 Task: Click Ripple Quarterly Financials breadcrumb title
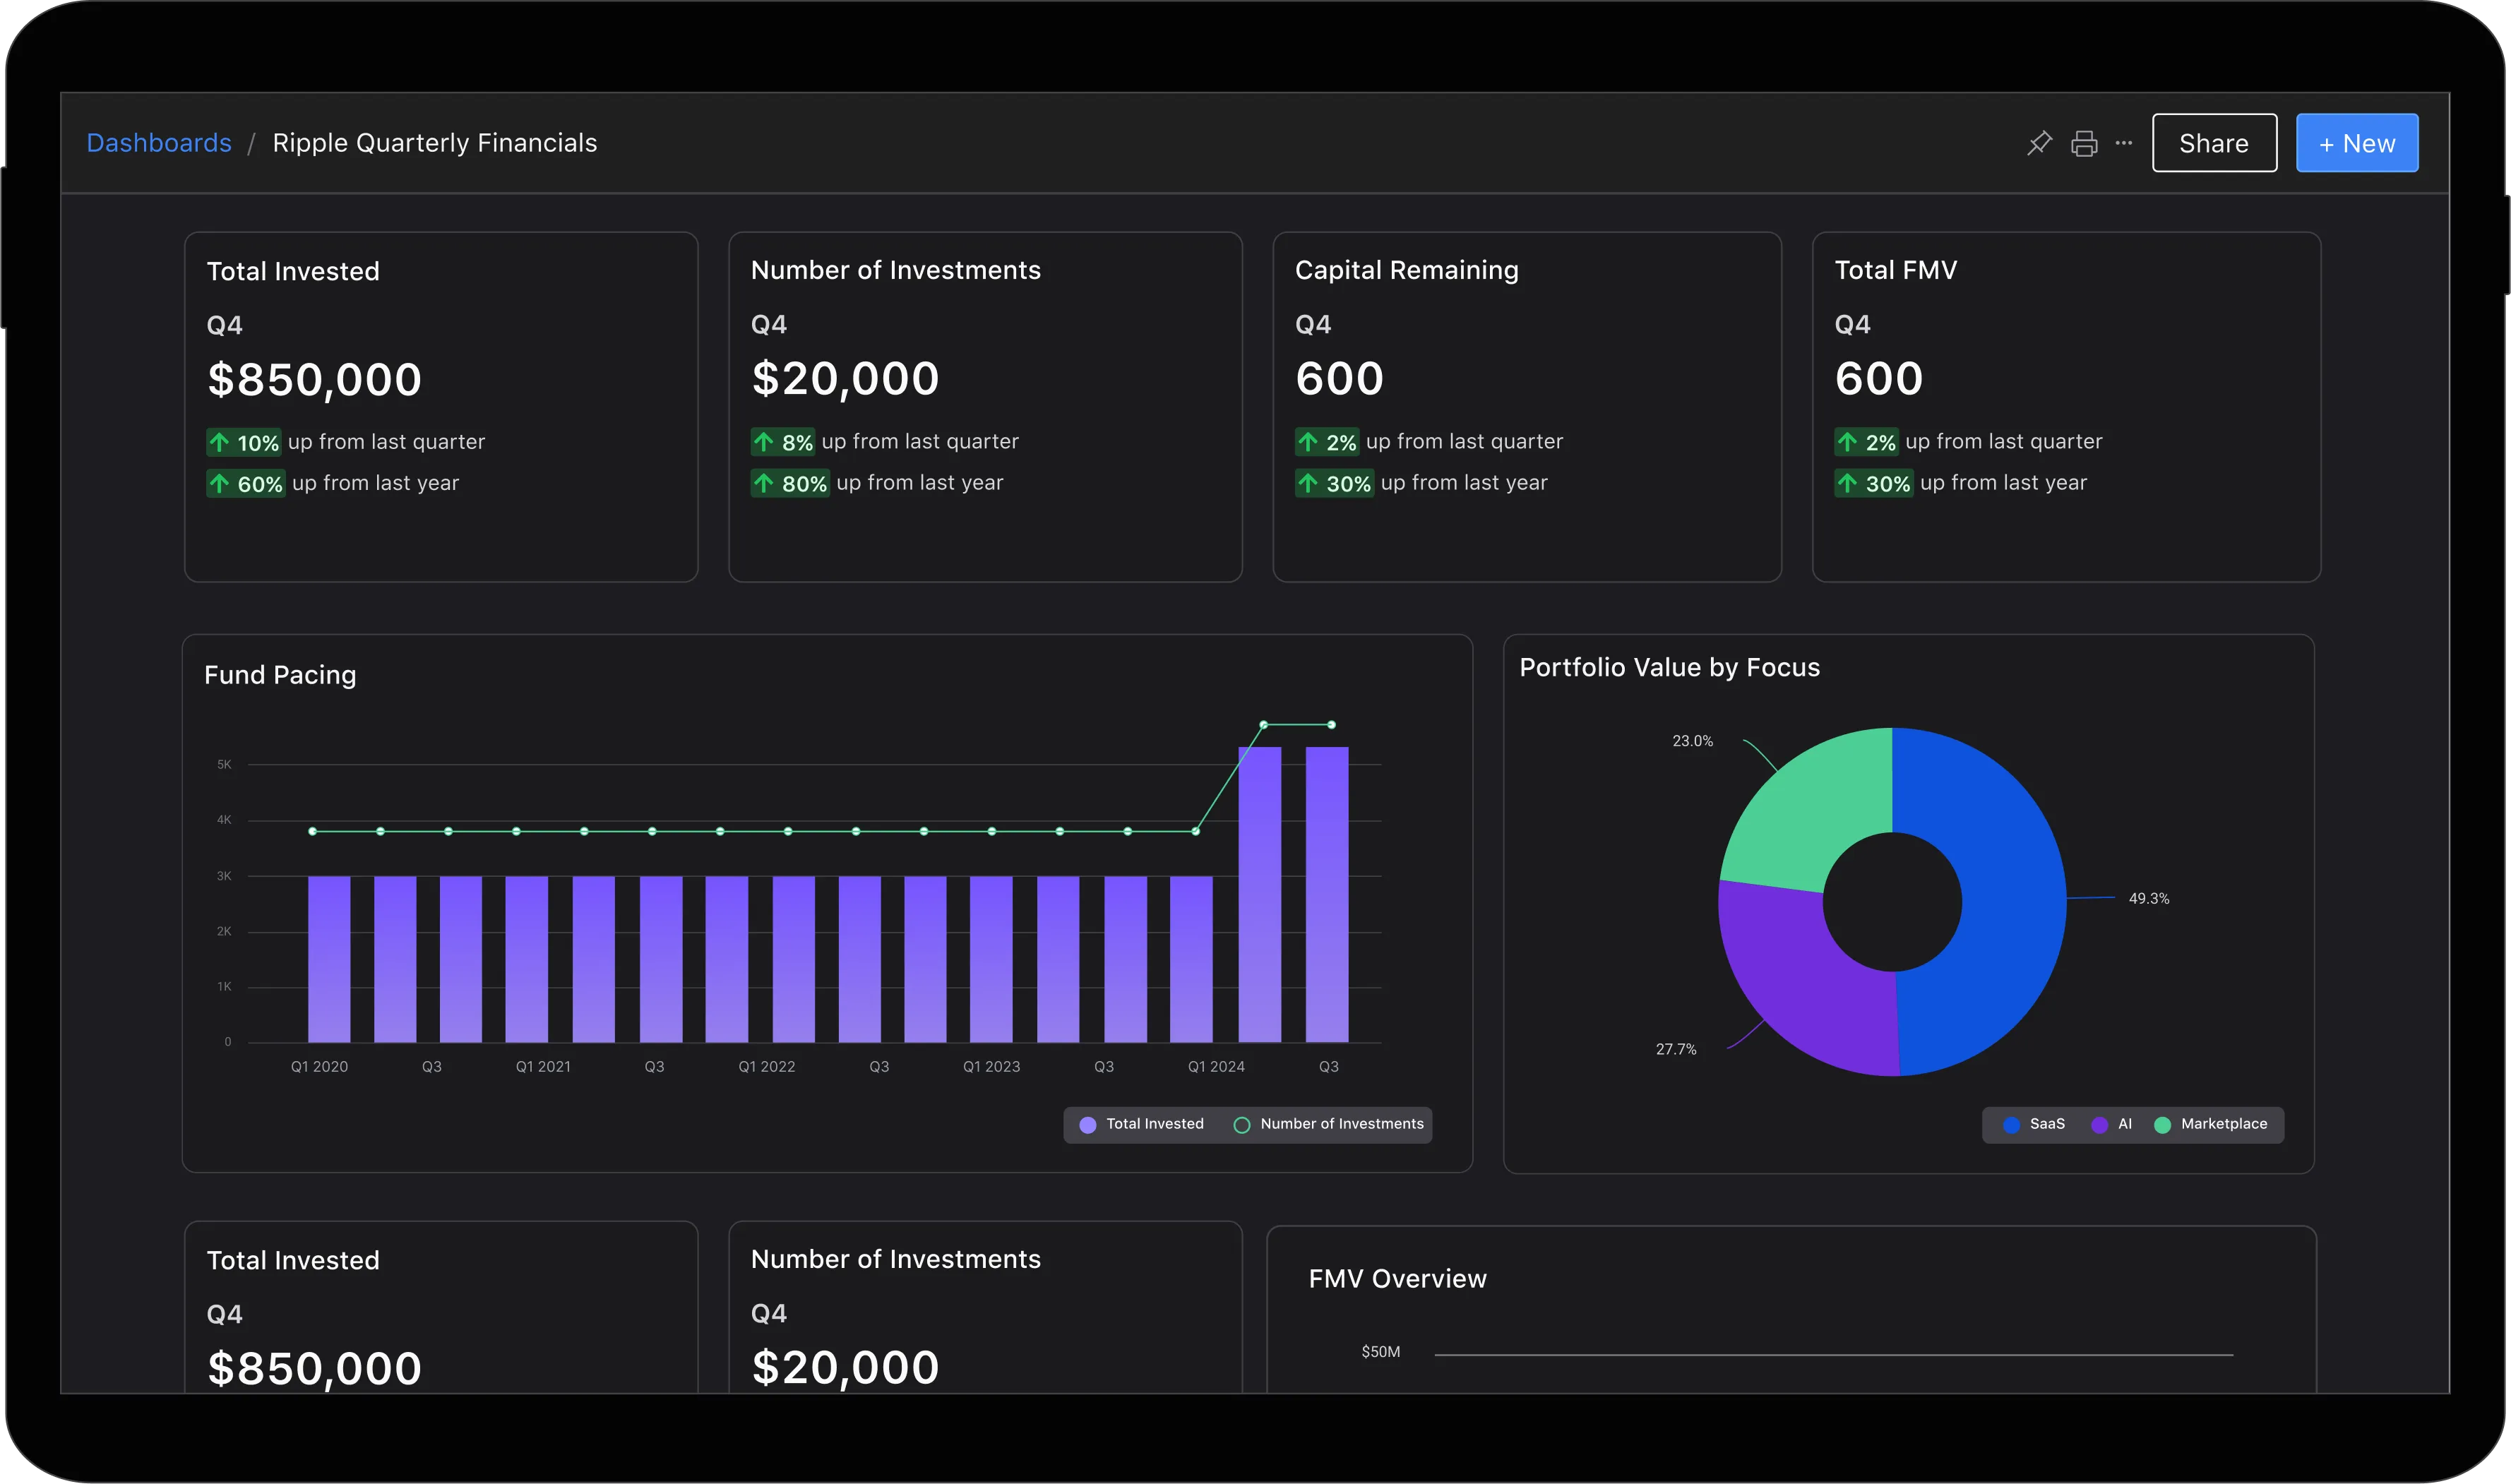coord(434,143)
